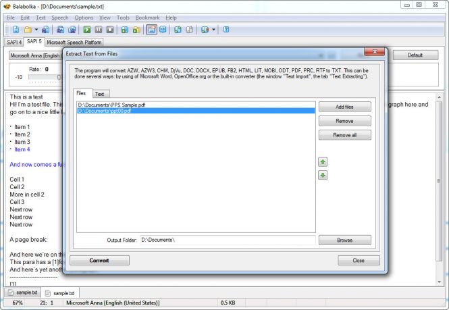The image size is (449, 310).
Task: Open the Bookmark menu
Action: tap(147, 17)
